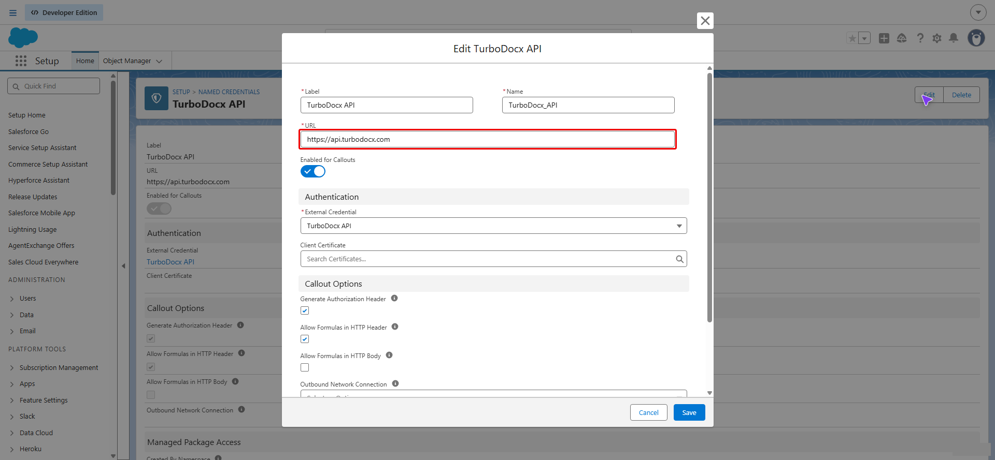
Task: Click the Named Credentials shield icon
Action: 156,98
